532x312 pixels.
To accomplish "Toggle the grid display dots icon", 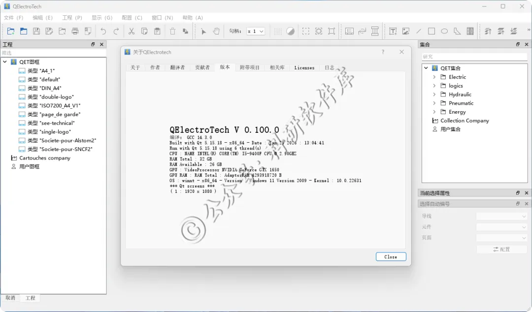I will click(277, 31).
